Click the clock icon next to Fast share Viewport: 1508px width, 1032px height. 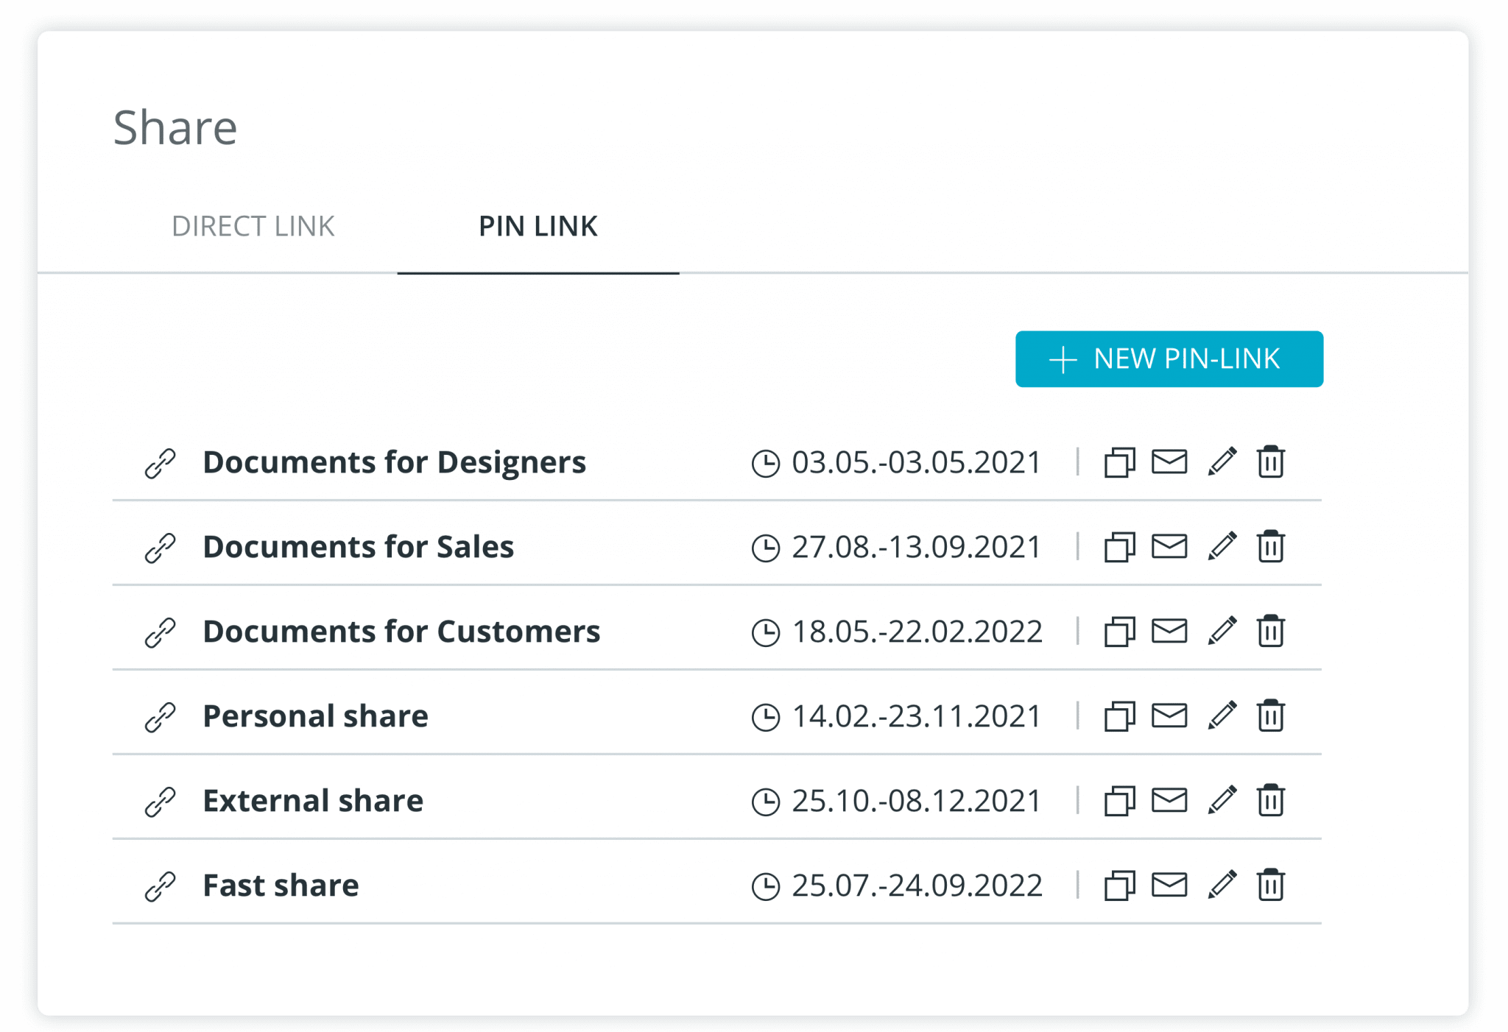coord(767,884)
